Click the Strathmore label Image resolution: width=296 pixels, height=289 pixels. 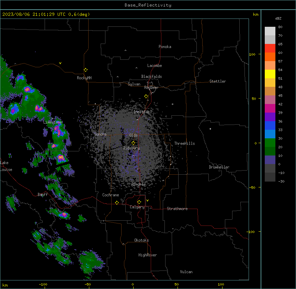[177, 209]
